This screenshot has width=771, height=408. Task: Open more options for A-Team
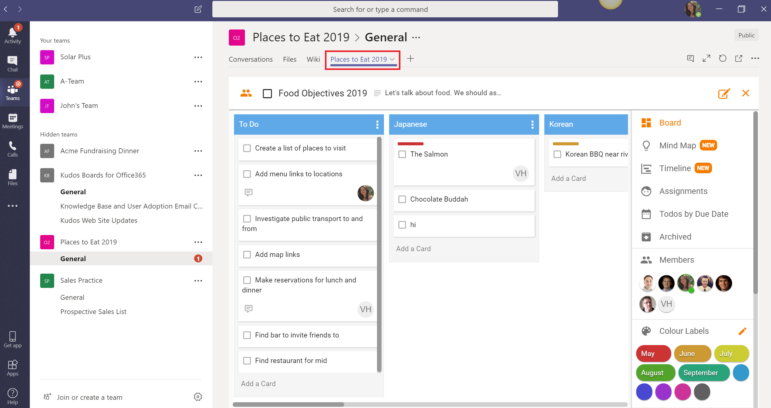click(x=198, y=81)
